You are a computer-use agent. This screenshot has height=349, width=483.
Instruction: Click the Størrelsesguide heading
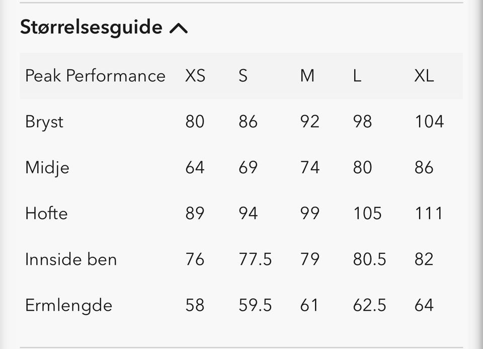(91, 27)
